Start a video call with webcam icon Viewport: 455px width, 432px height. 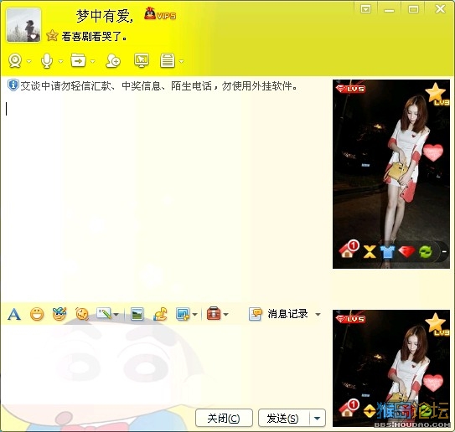[15, 61]
